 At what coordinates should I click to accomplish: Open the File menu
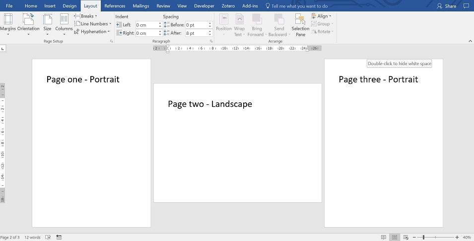point(9,6)
